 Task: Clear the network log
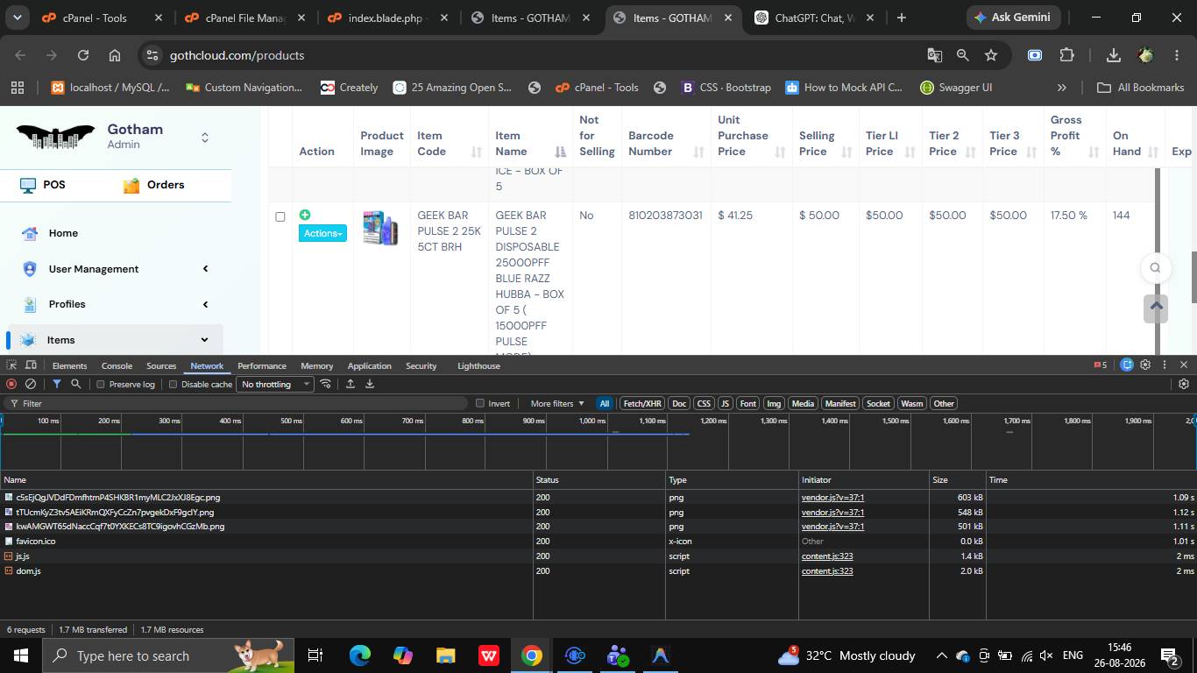[x=31, y=384]
